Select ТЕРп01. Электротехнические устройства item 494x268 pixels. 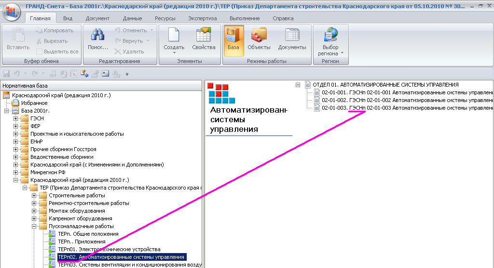point(109,249)
